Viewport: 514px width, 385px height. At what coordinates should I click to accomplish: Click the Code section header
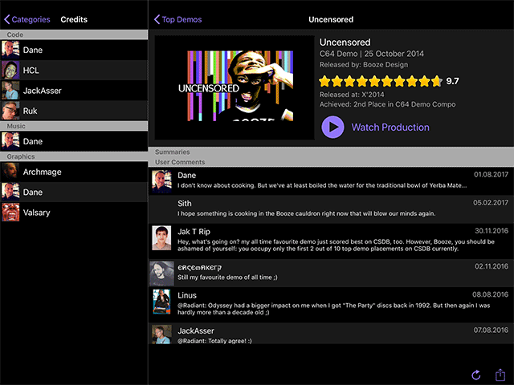coord(74,34)
